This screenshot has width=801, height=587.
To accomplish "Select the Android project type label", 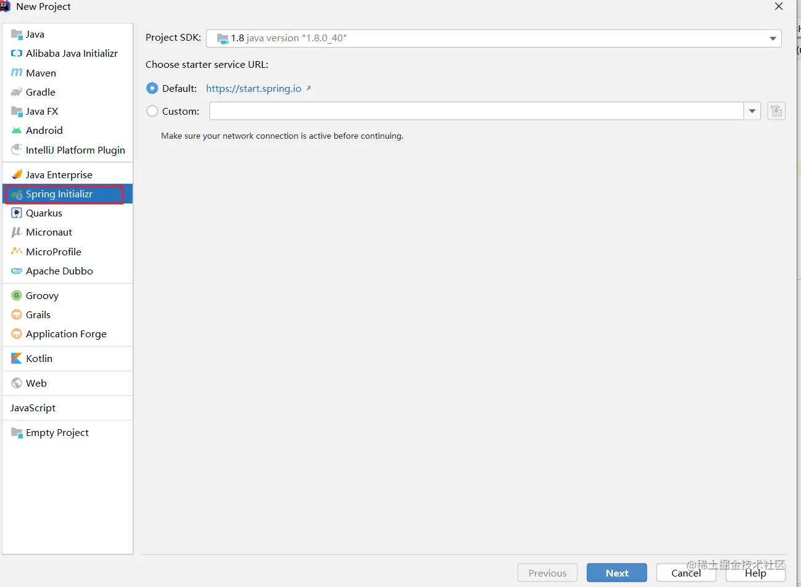I will coord(44,130).
